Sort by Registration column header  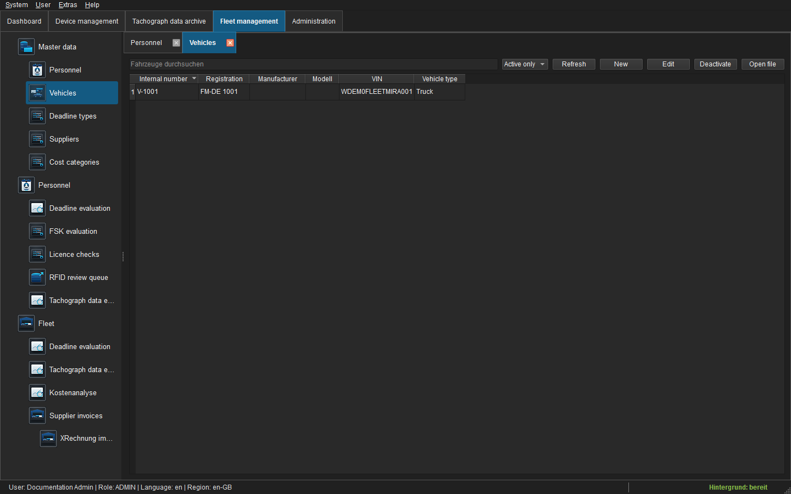pos(224,79)
